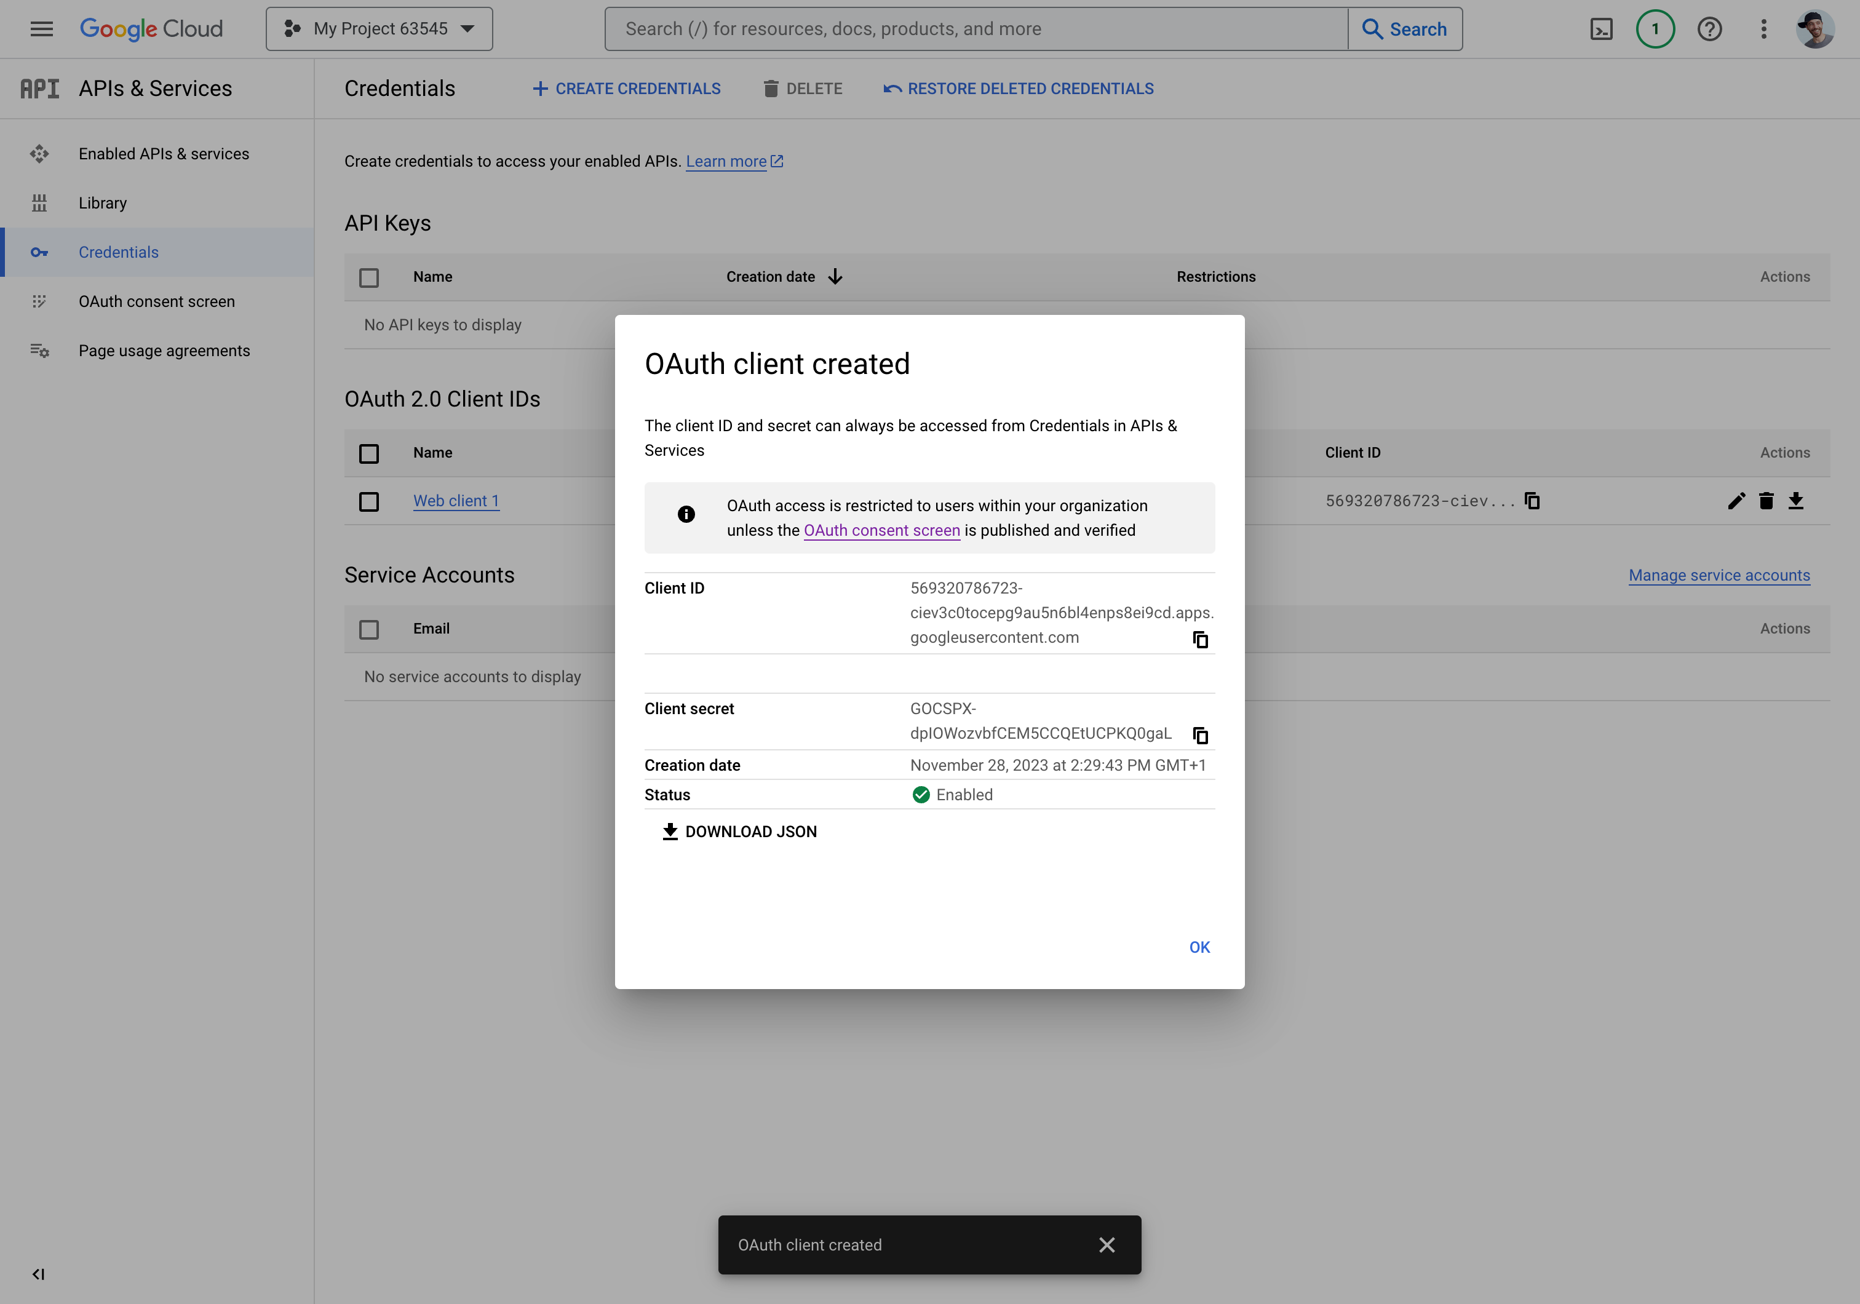1860x1304 pixels.
Task: Collapse the left navigation sidebar
Action: pos(38,1274)
